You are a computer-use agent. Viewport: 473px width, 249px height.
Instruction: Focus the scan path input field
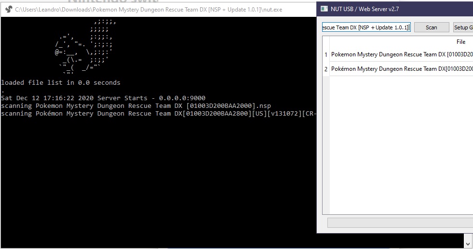tap(366, 27)
